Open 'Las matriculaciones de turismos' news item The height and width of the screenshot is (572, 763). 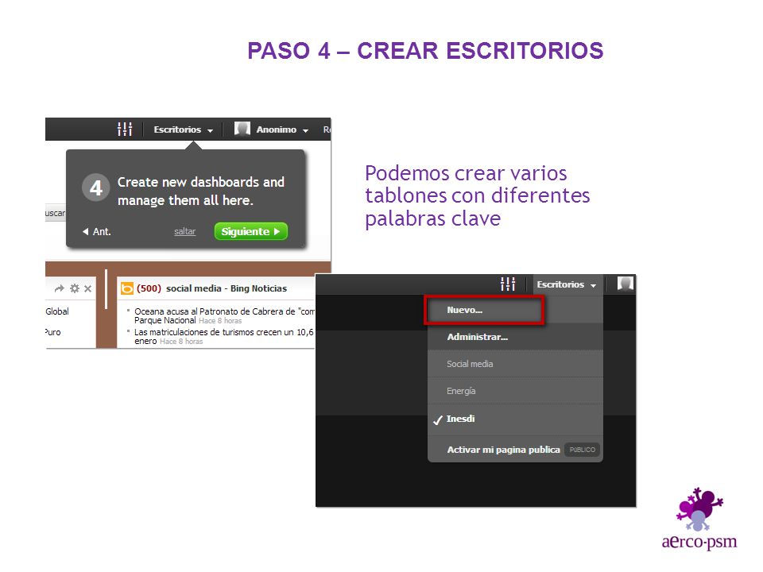point(224,336)
